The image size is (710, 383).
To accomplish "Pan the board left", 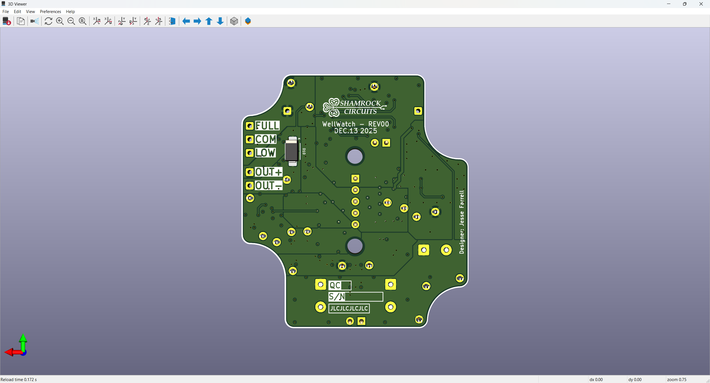I will pyautogui.click(x=186, y=21).
